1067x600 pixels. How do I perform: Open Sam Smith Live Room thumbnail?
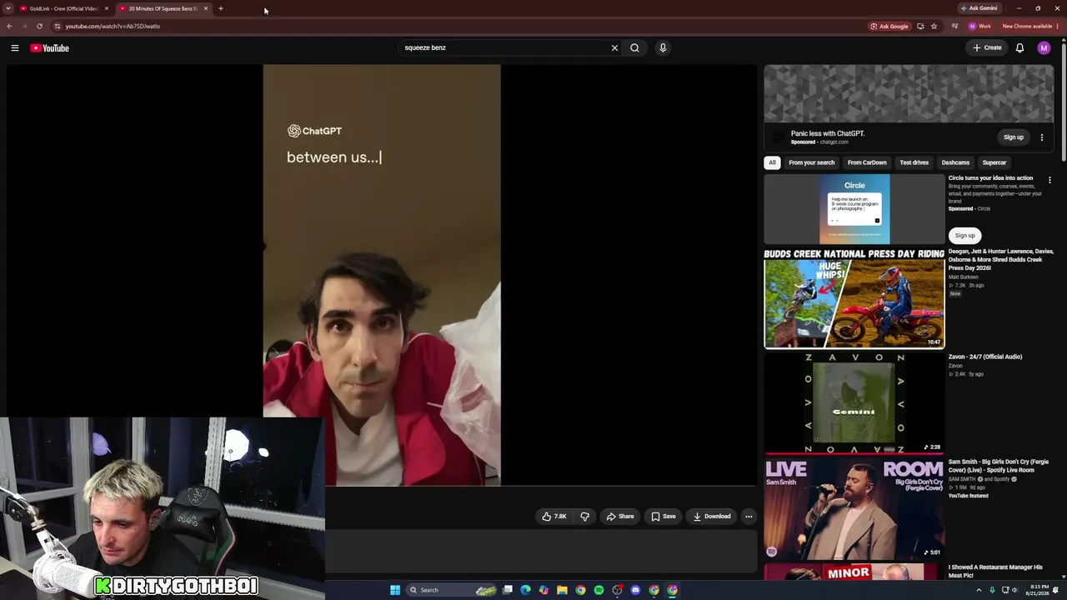coord(854,507)
